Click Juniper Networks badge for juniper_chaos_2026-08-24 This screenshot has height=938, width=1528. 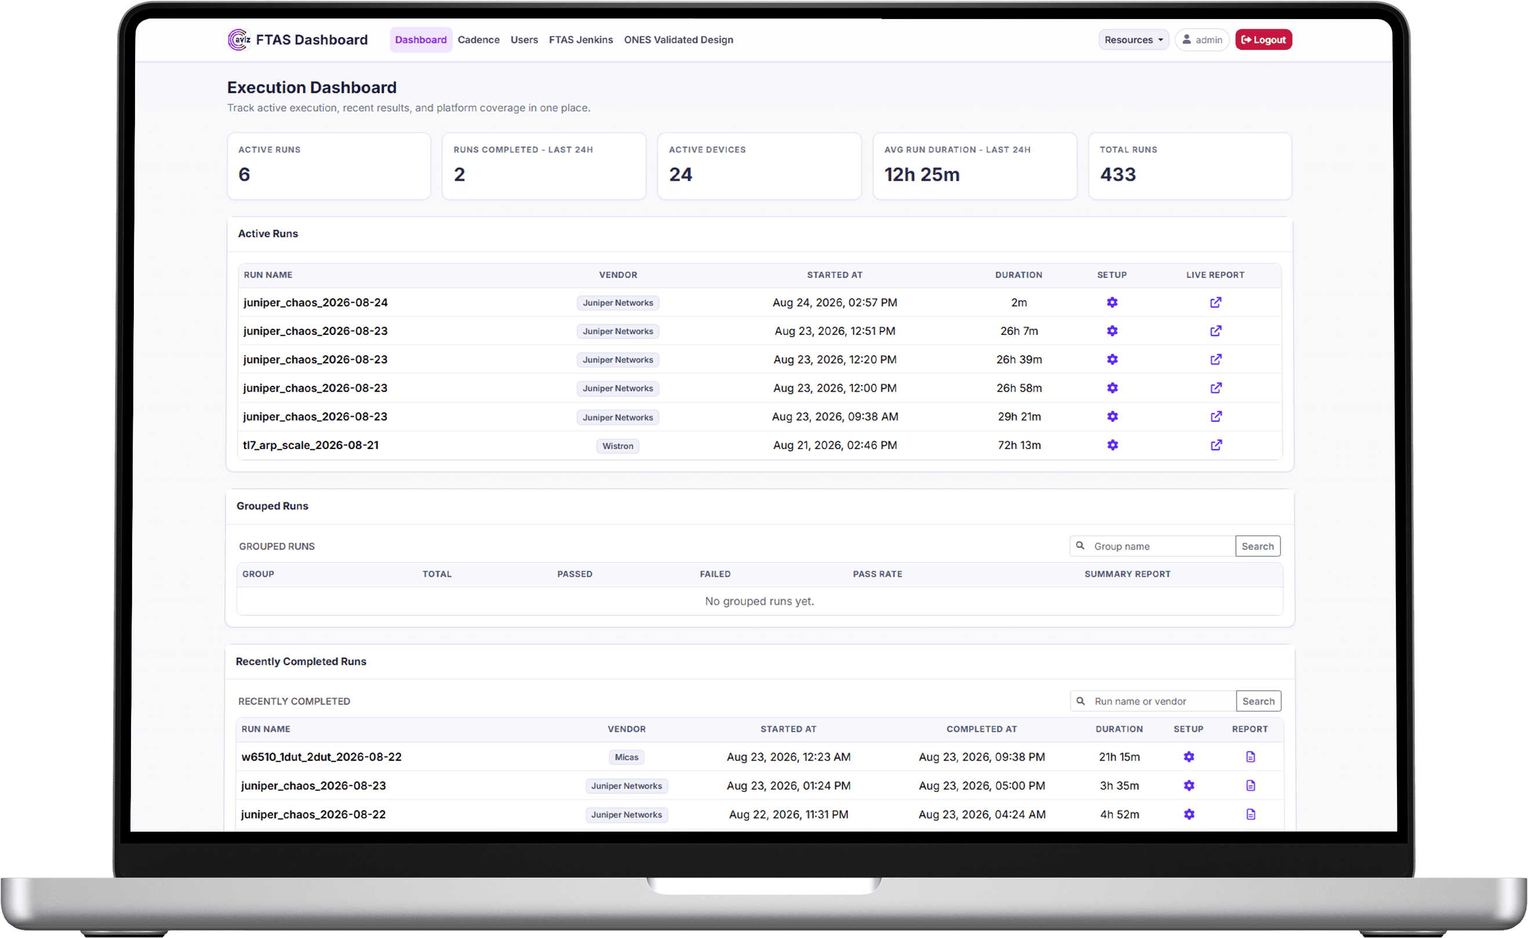pyautogui.click(x=617, y=303)
